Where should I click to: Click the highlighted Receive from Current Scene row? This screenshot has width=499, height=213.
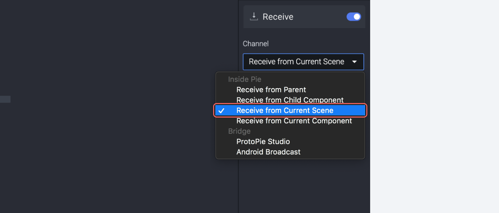click(285, 110)
